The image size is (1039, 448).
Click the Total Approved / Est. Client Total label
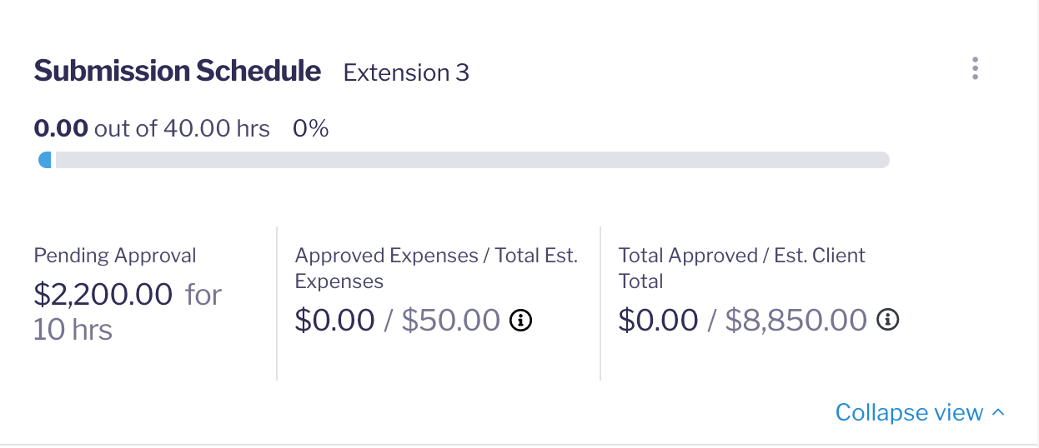point(741,268)
